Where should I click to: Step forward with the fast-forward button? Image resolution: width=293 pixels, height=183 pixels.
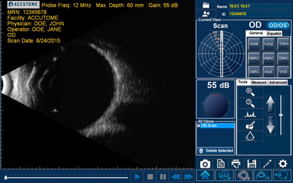[189, 177]
